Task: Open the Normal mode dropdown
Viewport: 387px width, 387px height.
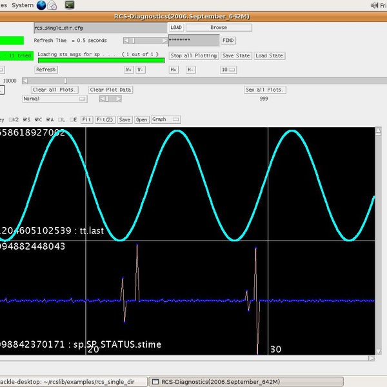Action: (54, 99)
